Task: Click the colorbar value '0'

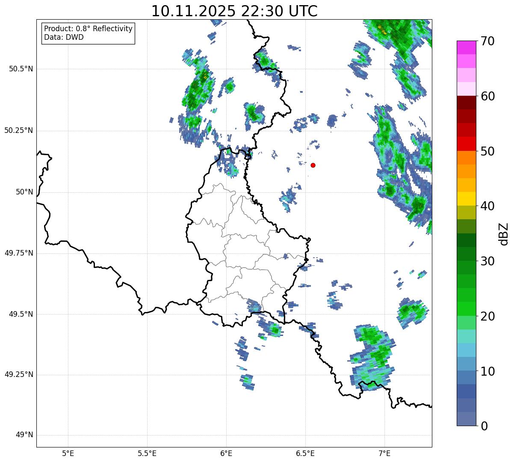Action: [484, 426]
